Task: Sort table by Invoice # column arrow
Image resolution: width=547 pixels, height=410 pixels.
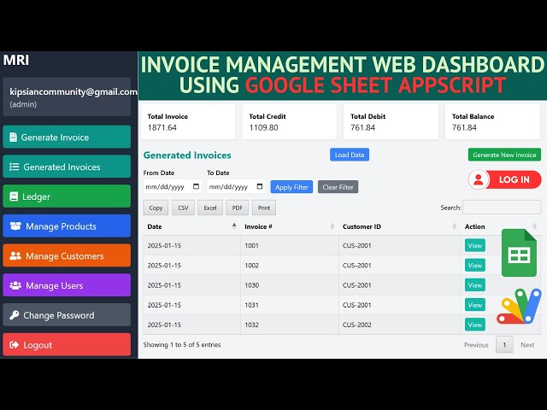Action: click(332, 226)
